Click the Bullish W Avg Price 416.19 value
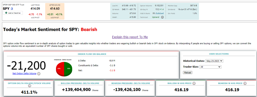This screenshot has width=257, height=97. click(x=181, y=90)
